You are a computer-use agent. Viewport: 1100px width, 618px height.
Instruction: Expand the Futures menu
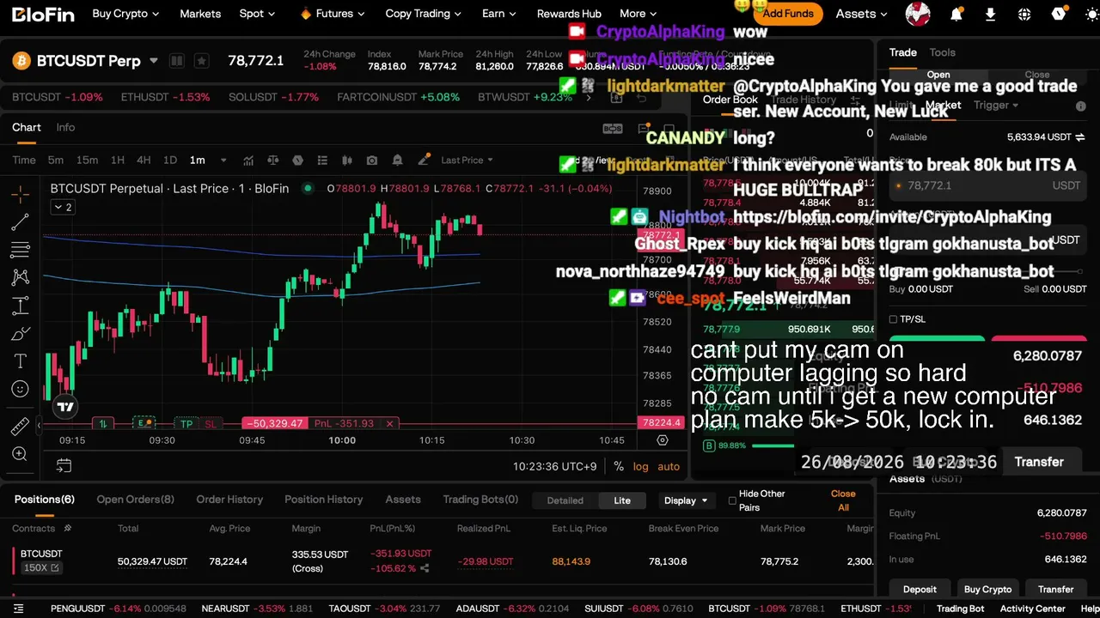[x=333, y=14]
